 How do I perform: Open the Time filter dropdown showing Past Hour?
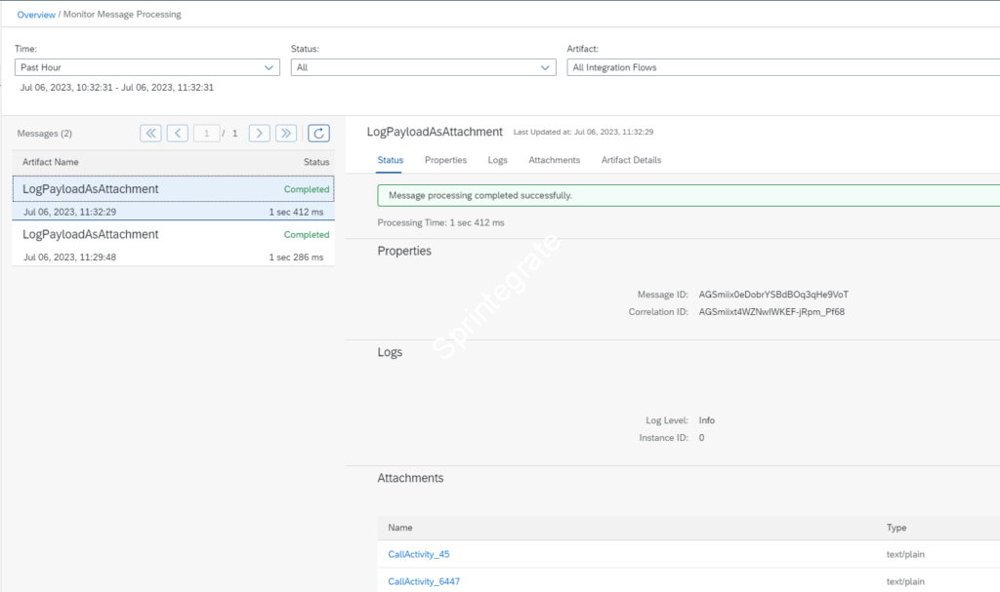tap(146, 67)
